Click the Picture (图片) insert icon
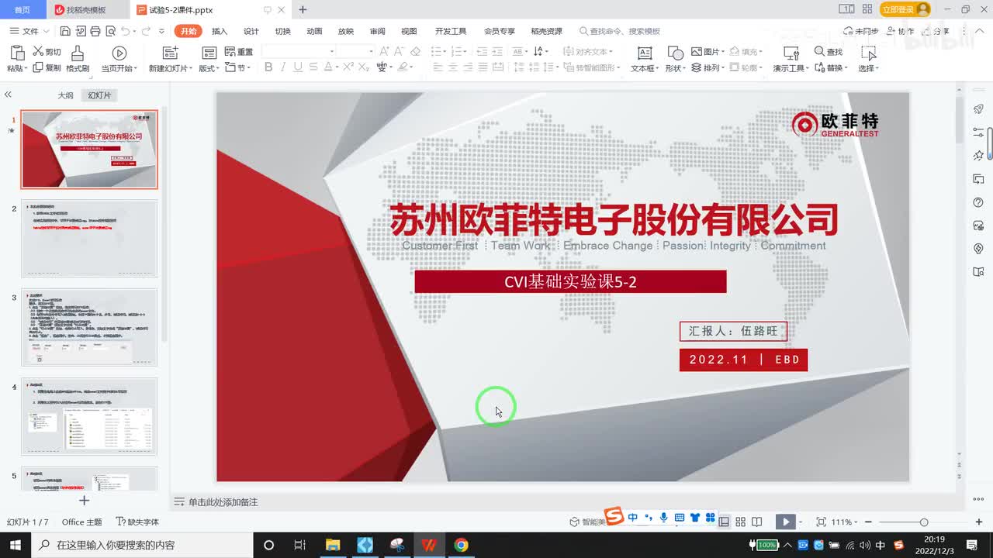The width and height of the screenshot is (993, 558). coord(696,51)
